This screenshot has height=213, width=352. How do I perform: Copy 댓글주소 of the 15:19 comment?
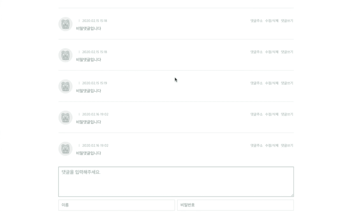(x=256, y=83)
